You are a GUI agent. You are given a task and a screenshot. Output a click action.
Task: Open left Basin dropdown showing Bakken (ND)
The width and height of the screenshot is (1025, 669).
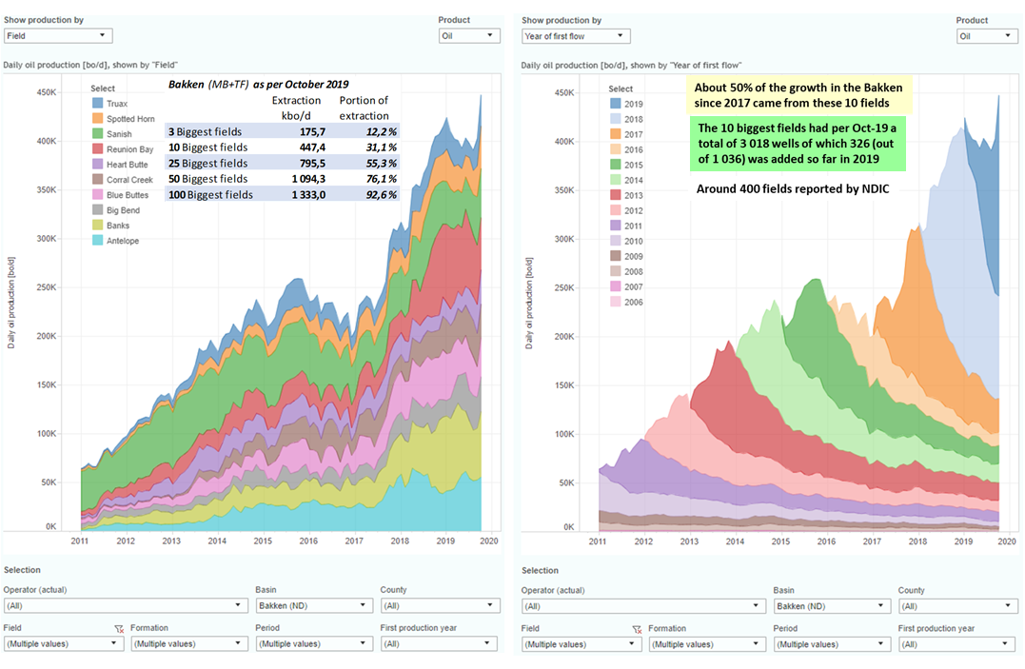(x=313, y=605)
